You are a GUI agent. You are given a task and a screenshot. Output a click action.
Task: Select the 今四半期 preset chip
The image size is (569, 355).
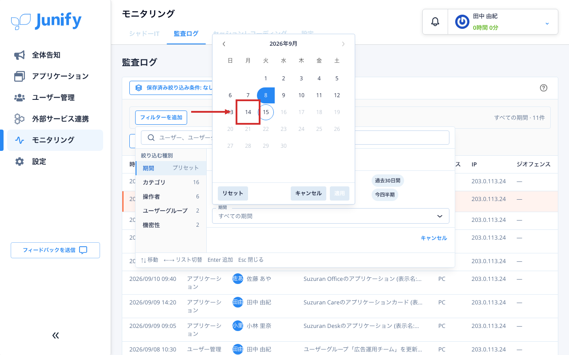385,195
